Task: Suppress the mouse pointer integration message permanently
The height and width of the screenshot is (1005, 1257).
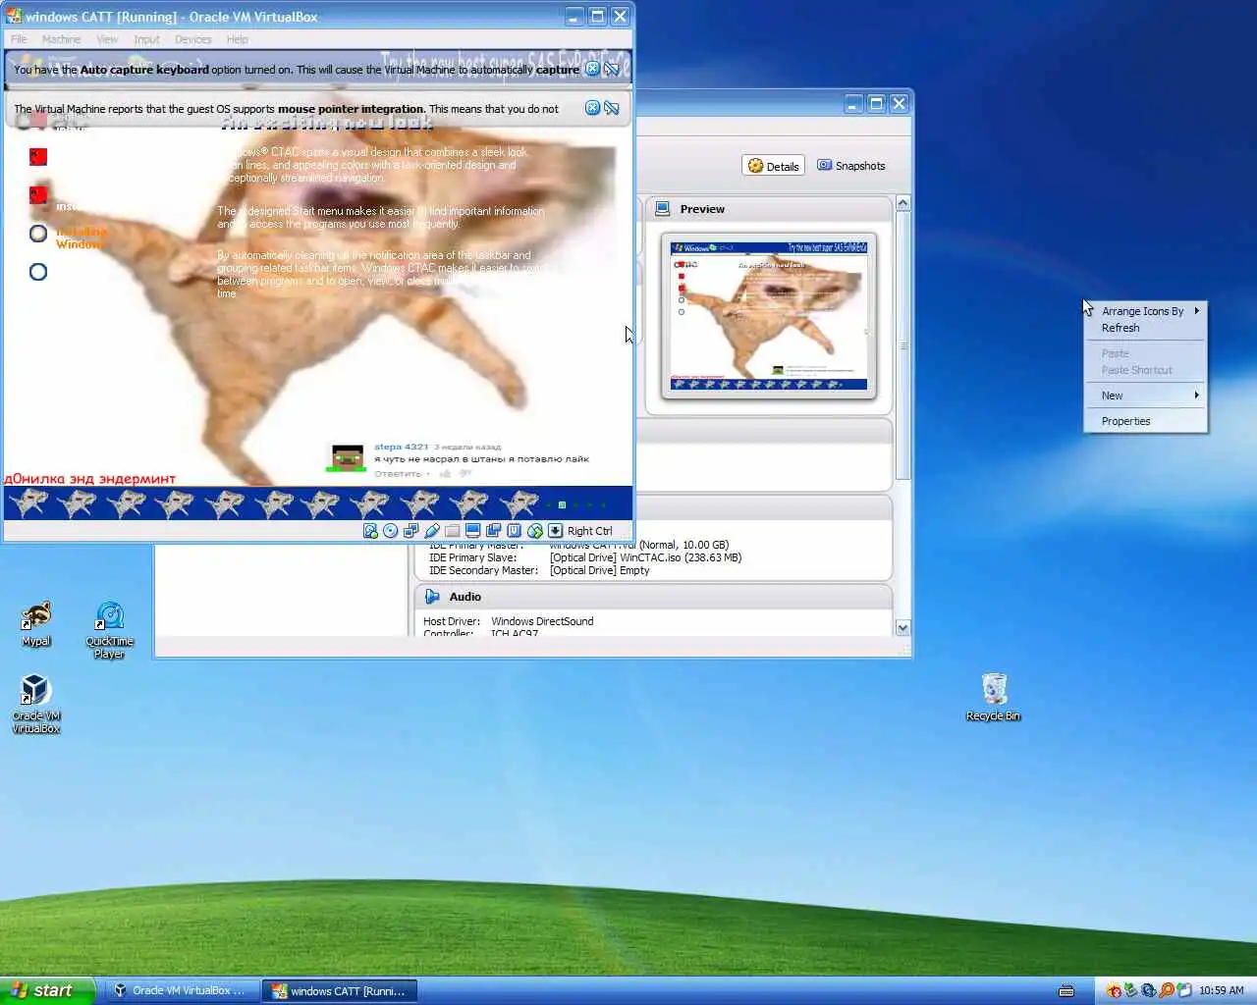Action: 612,108
